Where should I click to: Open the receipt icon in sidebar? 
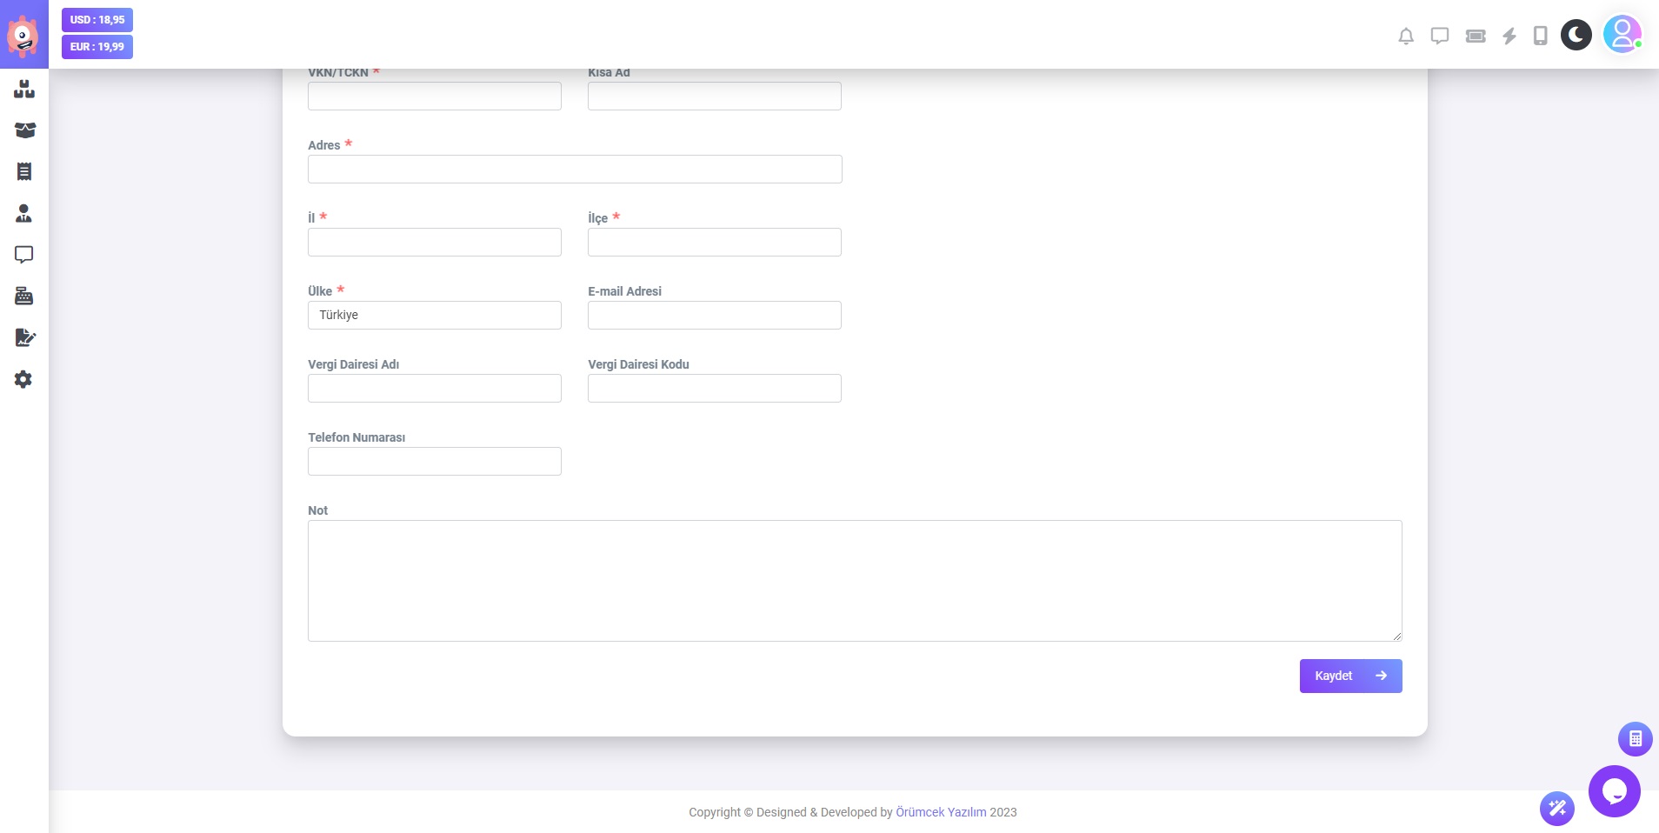point(24,171)
